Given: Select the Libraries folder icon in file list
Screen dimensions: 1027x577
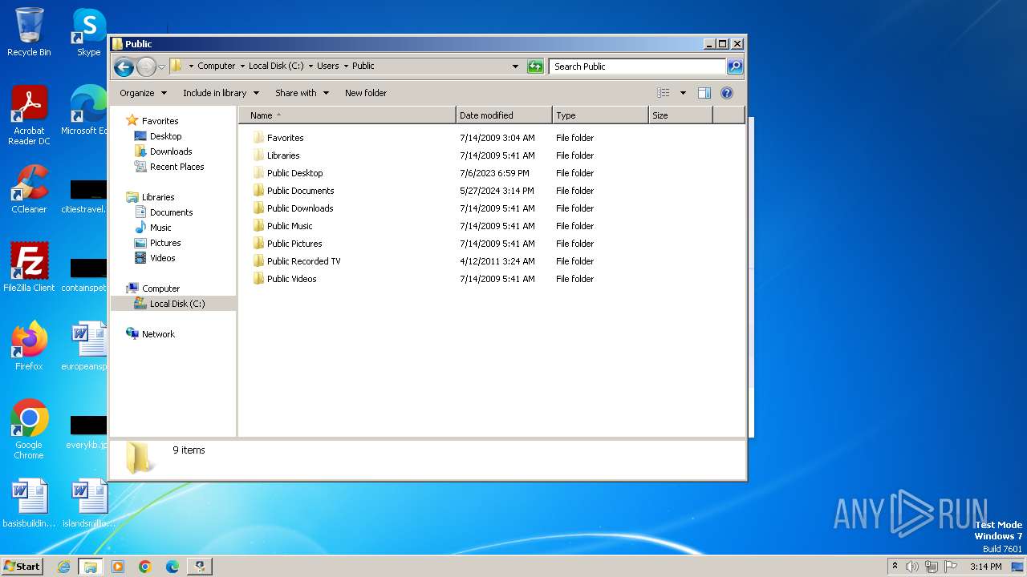Looking at the screenshot, I should click(258, 155).
